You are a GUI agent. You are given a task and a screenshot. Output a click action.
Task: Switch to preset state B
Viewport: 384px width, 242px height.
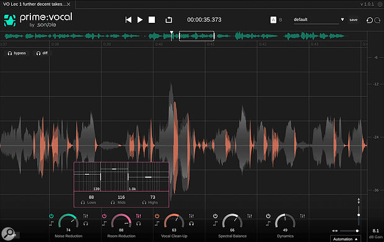pyautogui.click(x=281, y=20)
